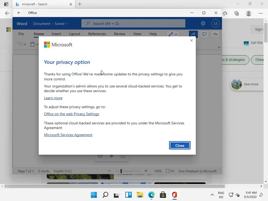Close the privacy option dialog with X
The image size is (268, 201).
pyautogui.click(x=191, y=41)
